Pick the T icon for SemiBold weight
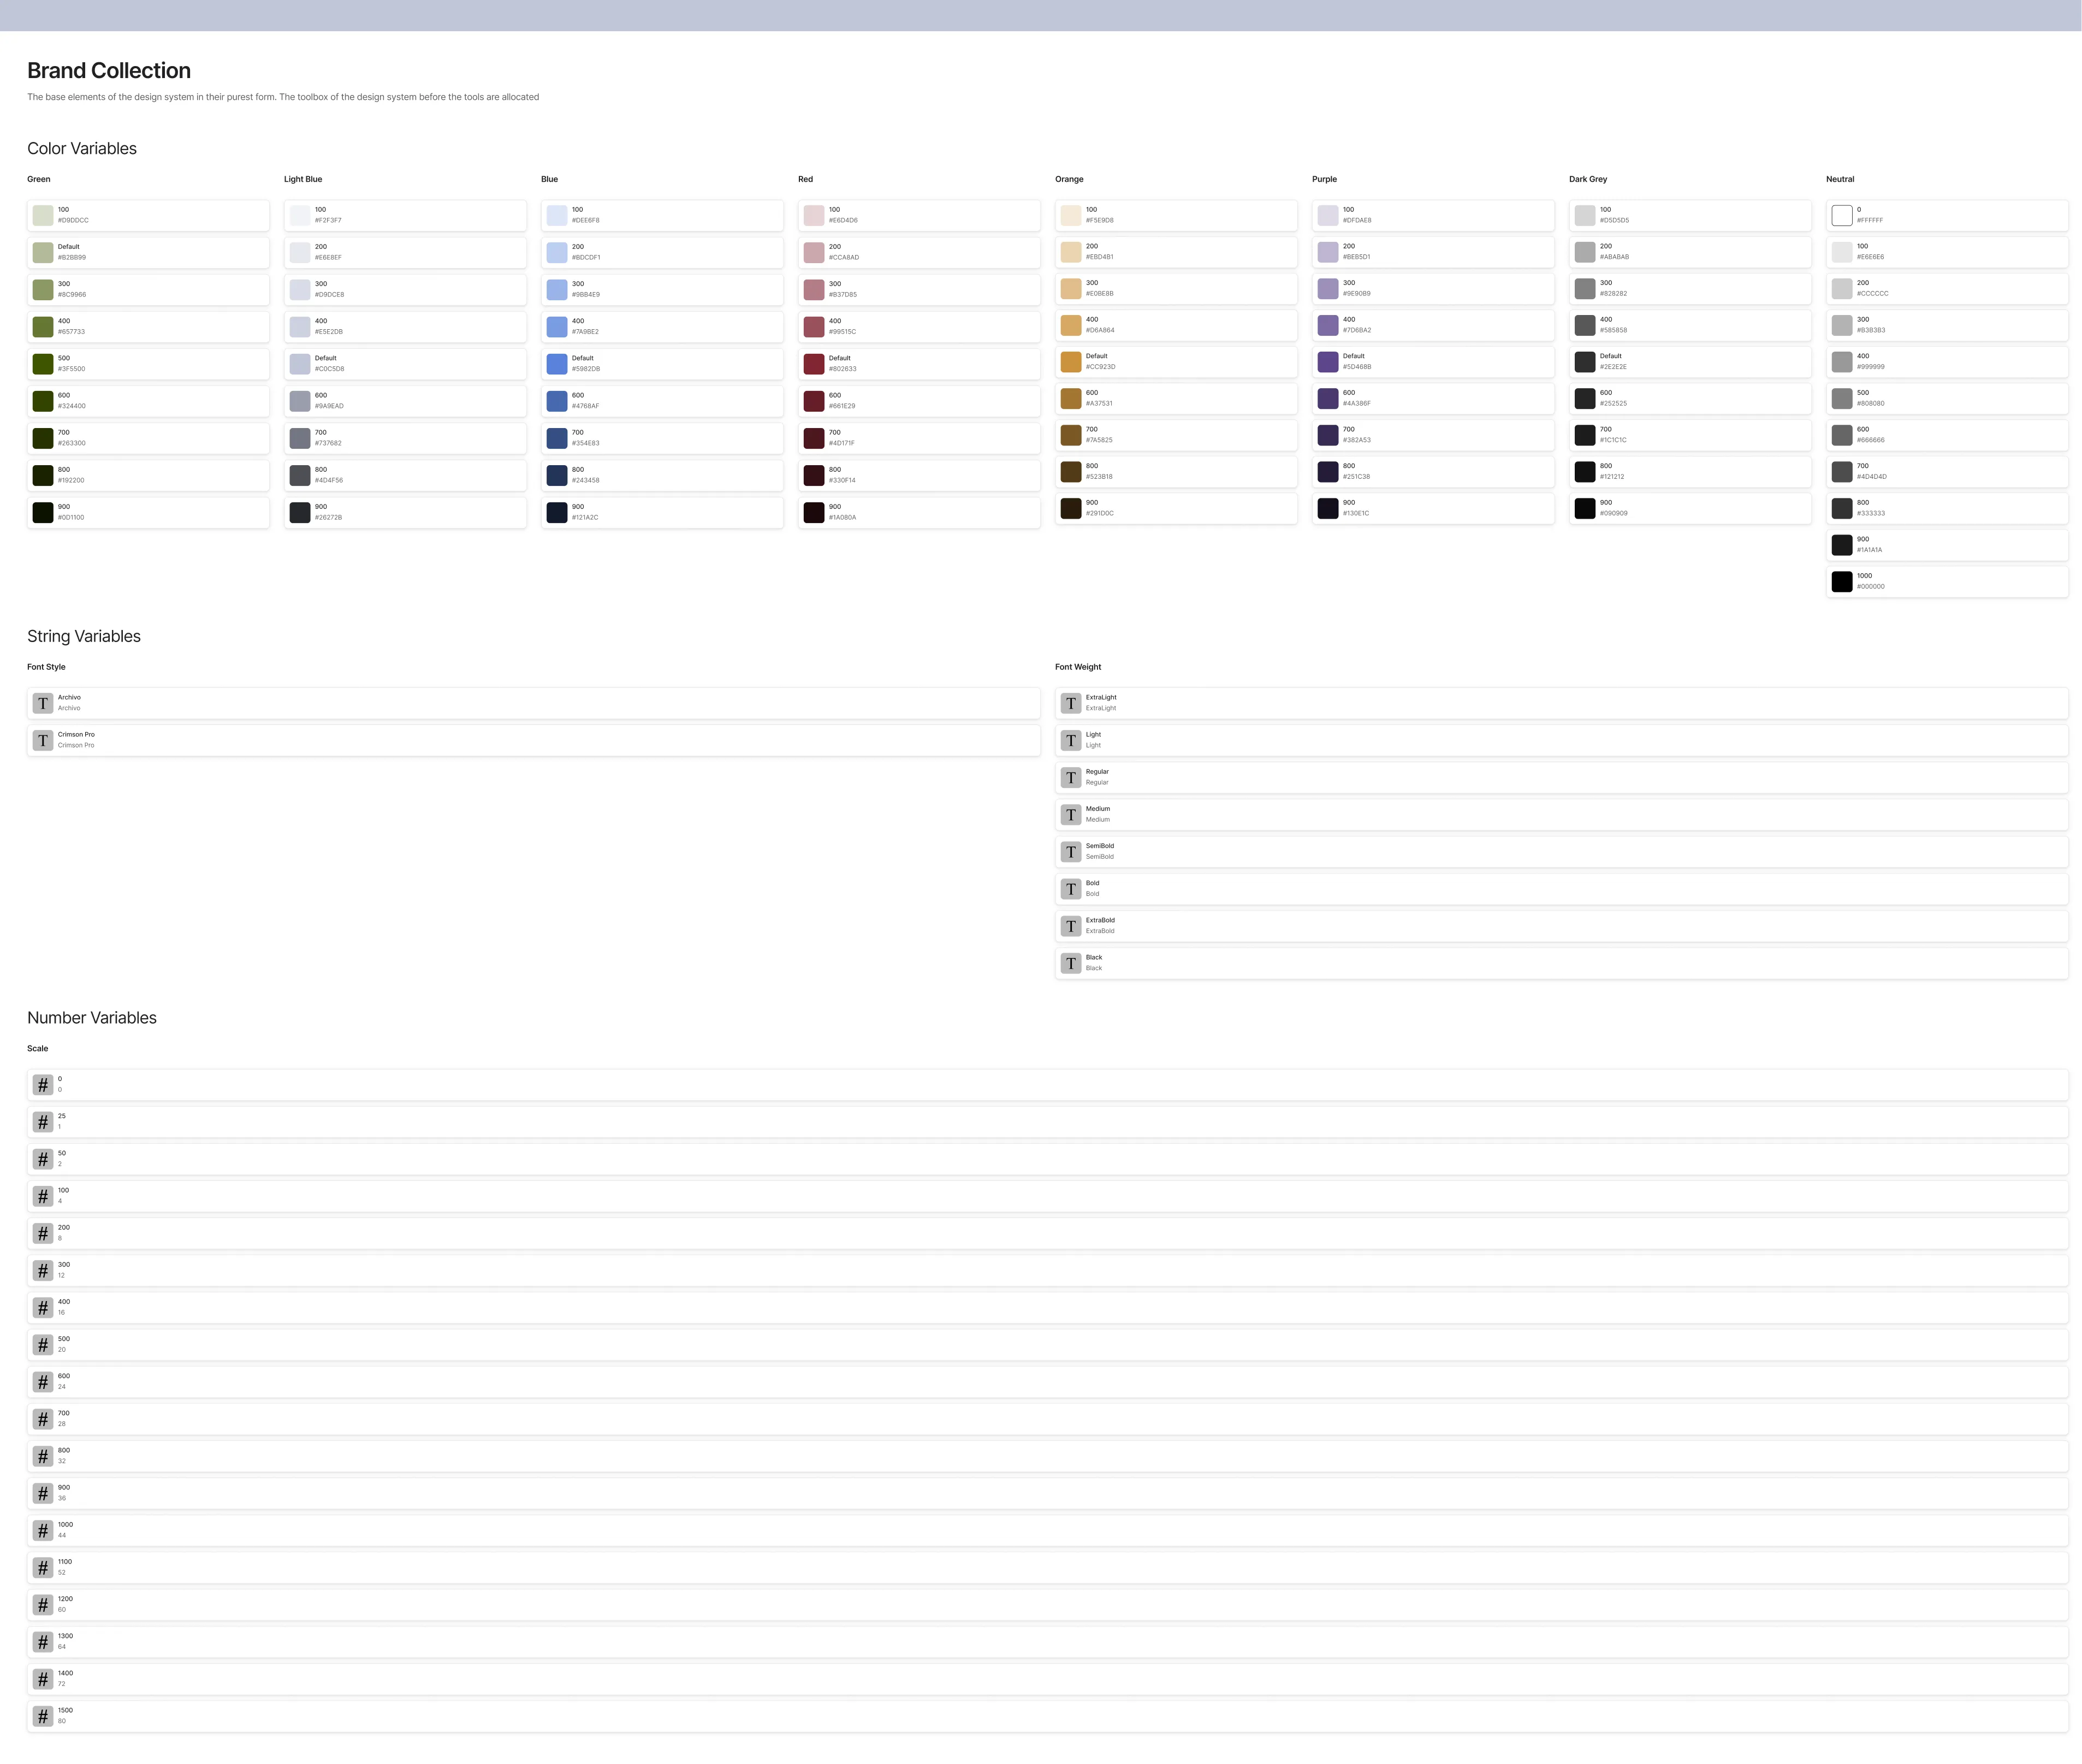This screenshot has height=1764, width=2082. pyautogui.click(x=1071, y=851)
